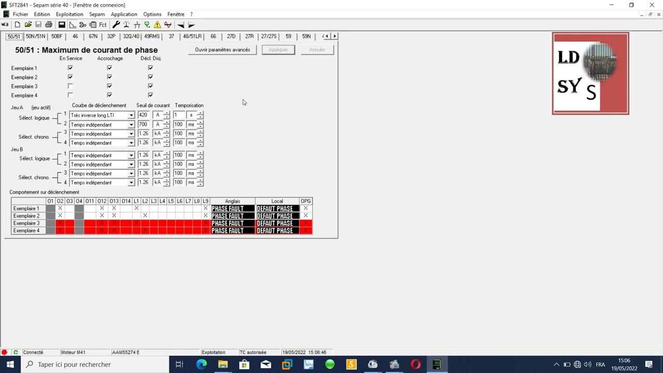Uncheck En Service for Exemplaire 2
The width and height of the screenshot is (663, 373).
70,77
